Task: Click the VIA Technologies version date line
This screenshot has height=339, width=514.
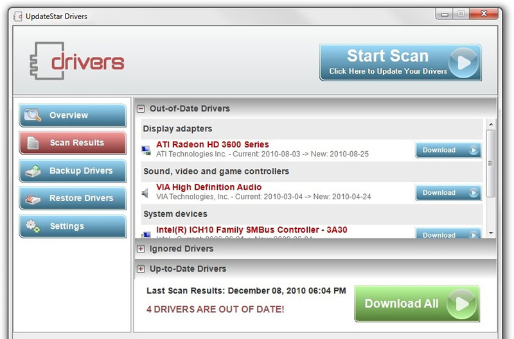Action: (x=263, y=197)
